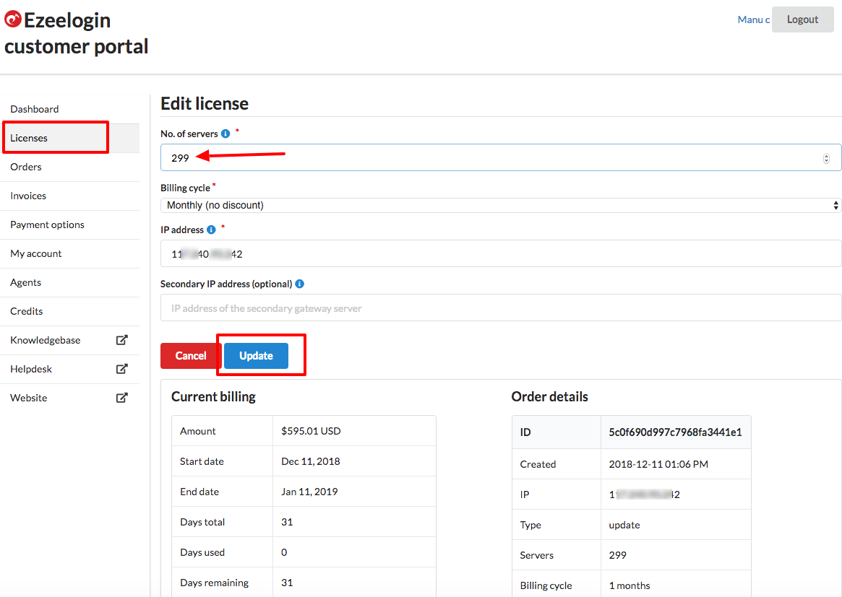Go to the Credits page
The width and height of the screenshot is (842, 597).
[70, 312]
